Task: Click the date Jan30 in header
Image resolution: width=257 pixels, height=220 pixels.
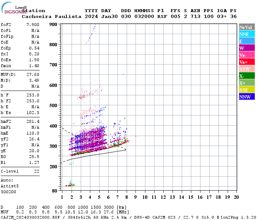Action: pos(109,16)
